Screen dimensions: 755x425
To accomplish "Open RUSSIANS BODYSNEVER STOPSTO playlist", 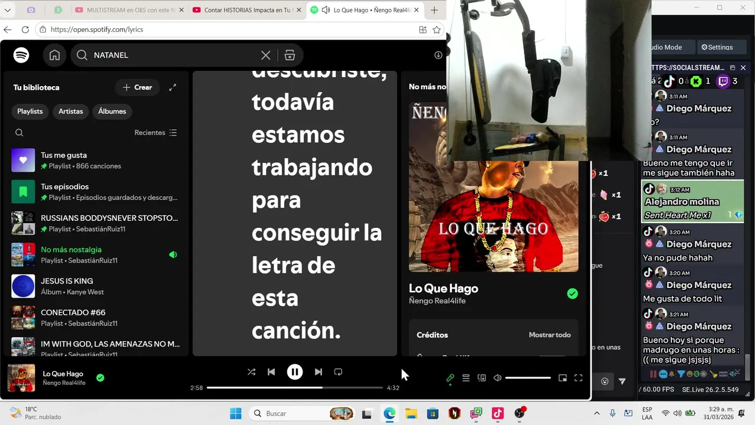I will coord(97,223).
